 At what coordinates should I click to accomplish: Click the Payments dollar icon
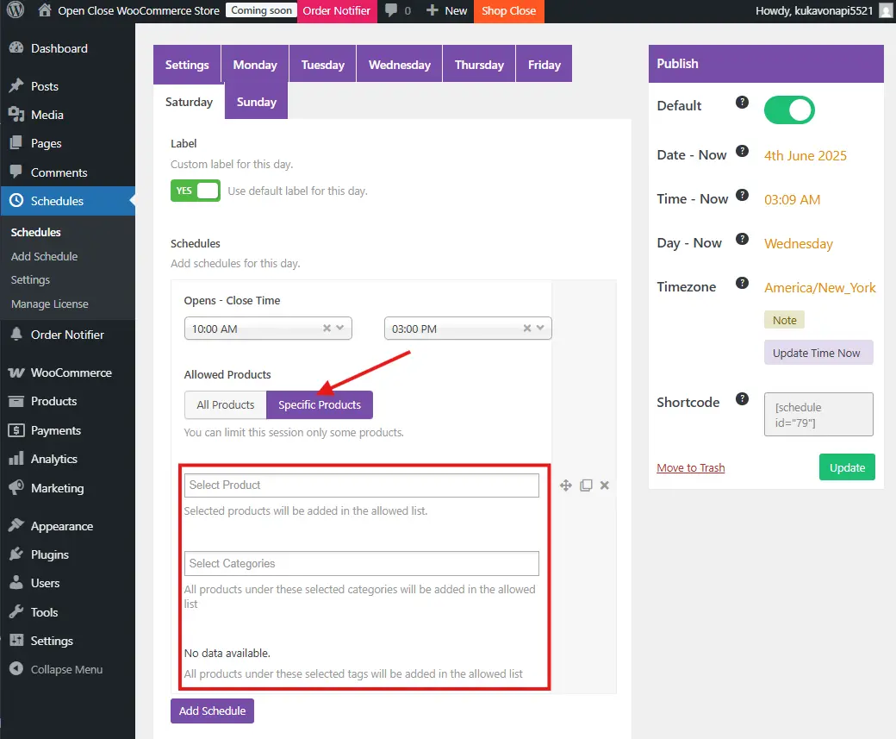click(16, 430)
